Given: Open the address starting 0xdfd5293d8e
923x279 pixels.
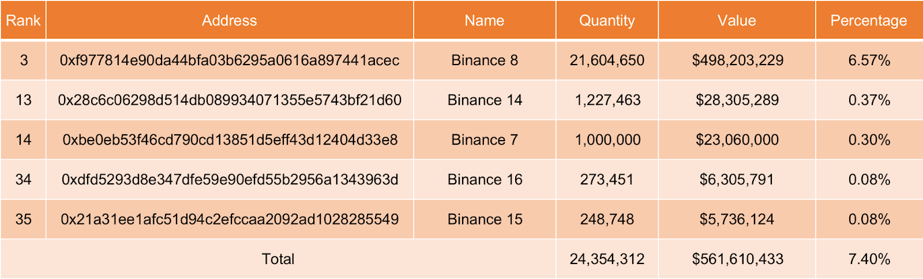Looking at the screenshot, I should (x=230, y=180).
